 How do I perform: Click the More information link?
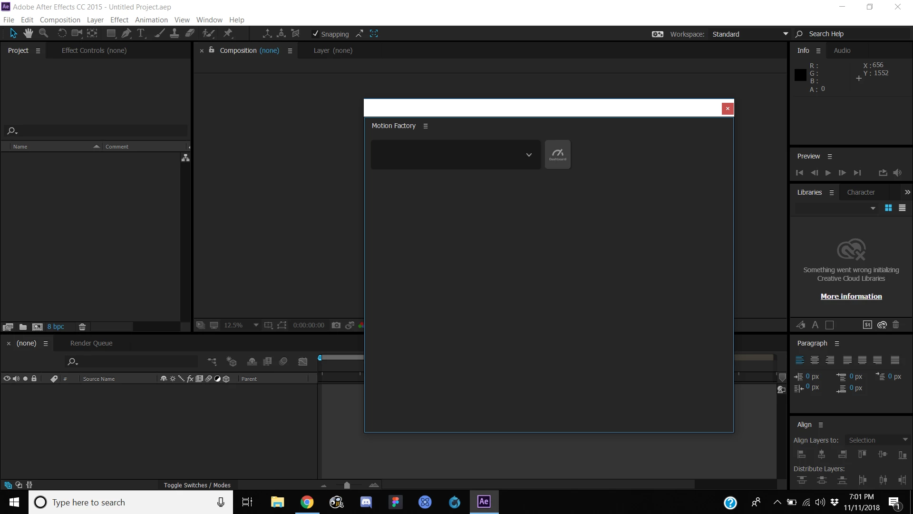[x=851, y=297]
